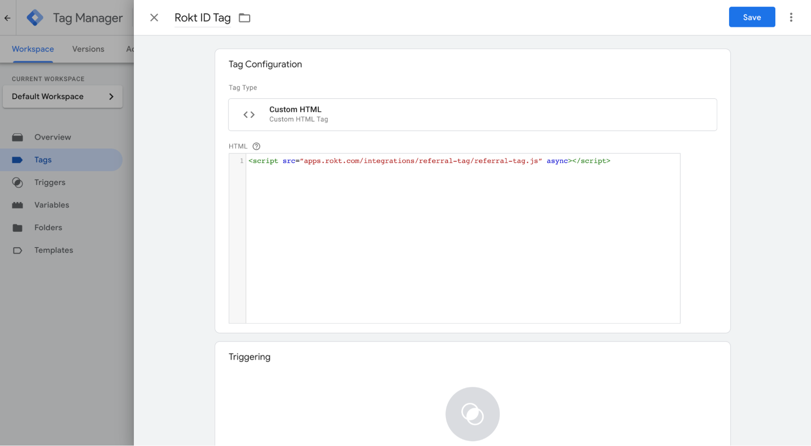Click the CURRENT WORKSPACE label

point(48,79)
